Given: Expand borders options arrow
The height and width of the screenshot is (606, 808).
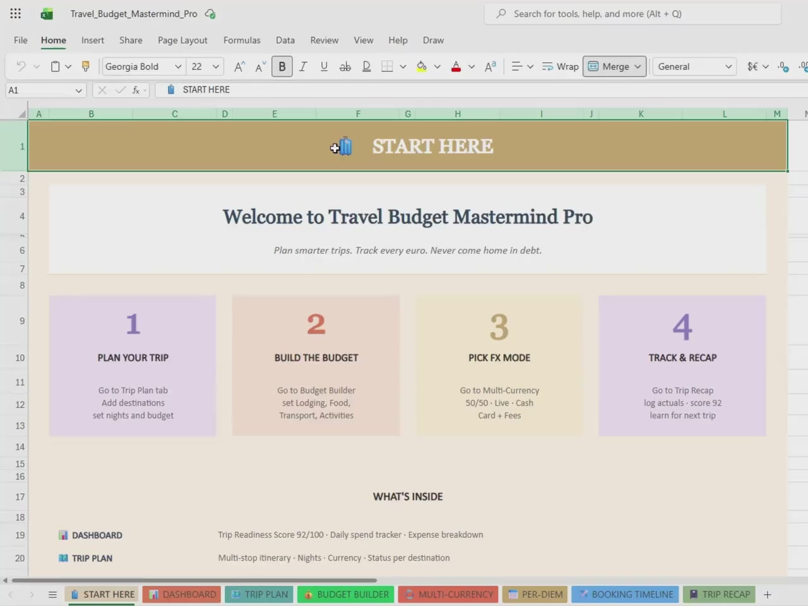Looking at the screenshot, I should point(403,66).
